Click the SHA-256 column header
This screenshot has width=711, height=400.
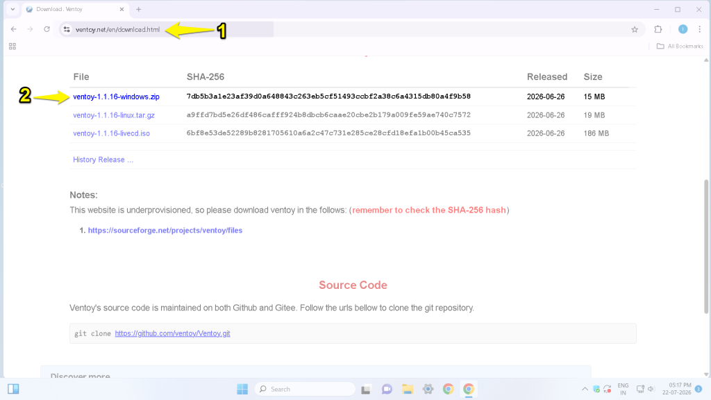[x=206, y=76]
